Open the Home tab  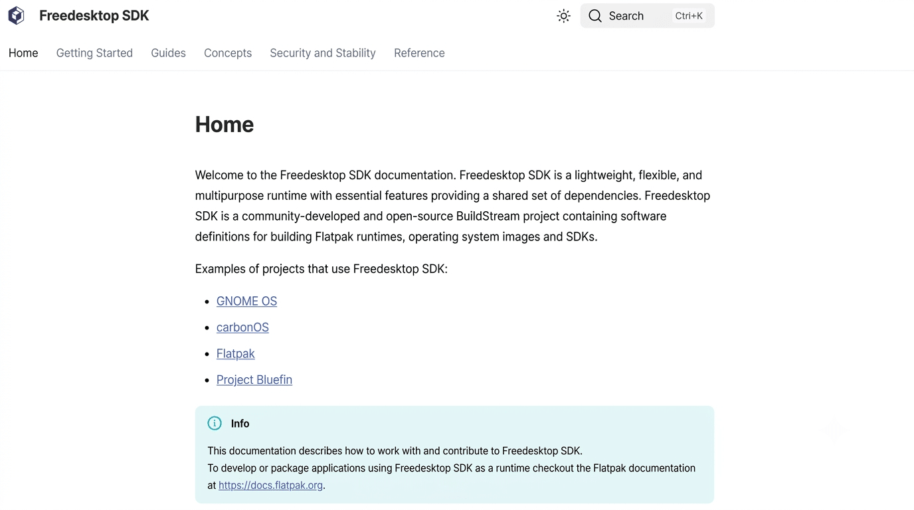pyautogui.click(x=23, y=53)
